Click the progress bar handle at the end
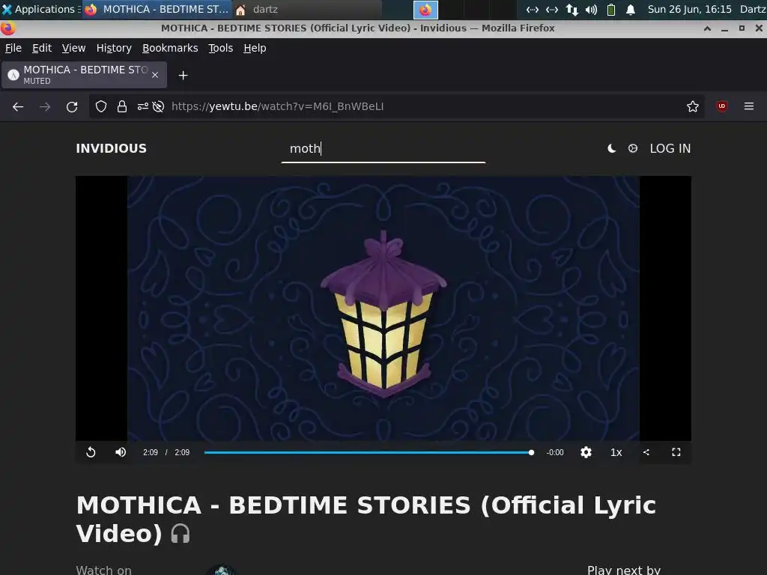This screenshot has height=575, width=767. pyautogui.click(x=531, y=452)
